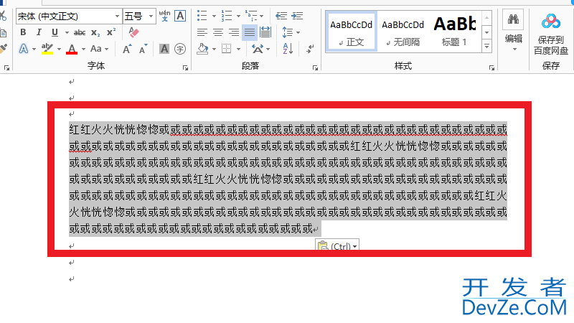Open font color dropdown arrow
Viewport: 574px width, 323px height.
[x=83, y=49]
